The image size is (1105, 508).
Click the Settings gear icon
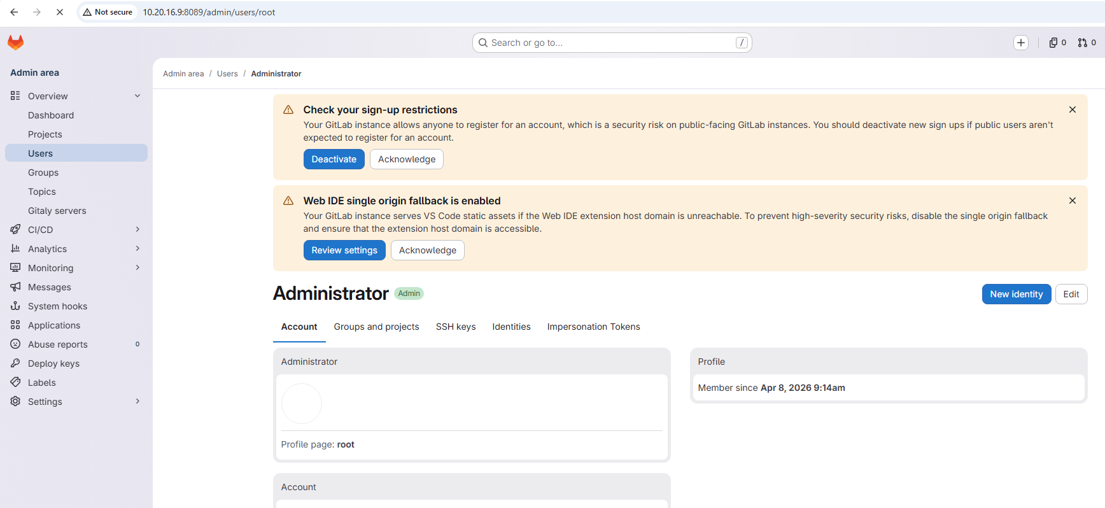[15, 401]
